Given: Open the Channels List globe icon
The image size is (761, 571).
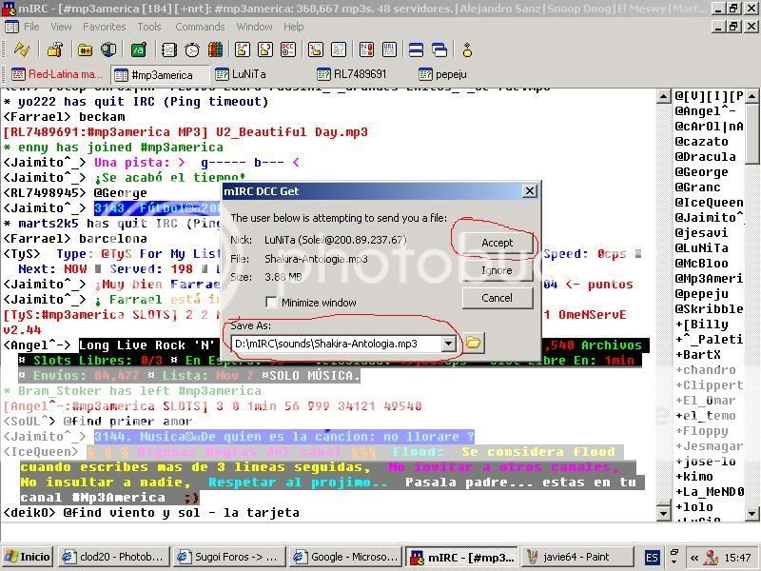Looking at the screenshot, I should click(108, 49).
